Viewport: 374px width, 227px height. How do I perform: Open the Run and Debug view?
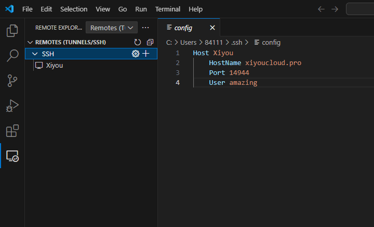pos(12,106)
